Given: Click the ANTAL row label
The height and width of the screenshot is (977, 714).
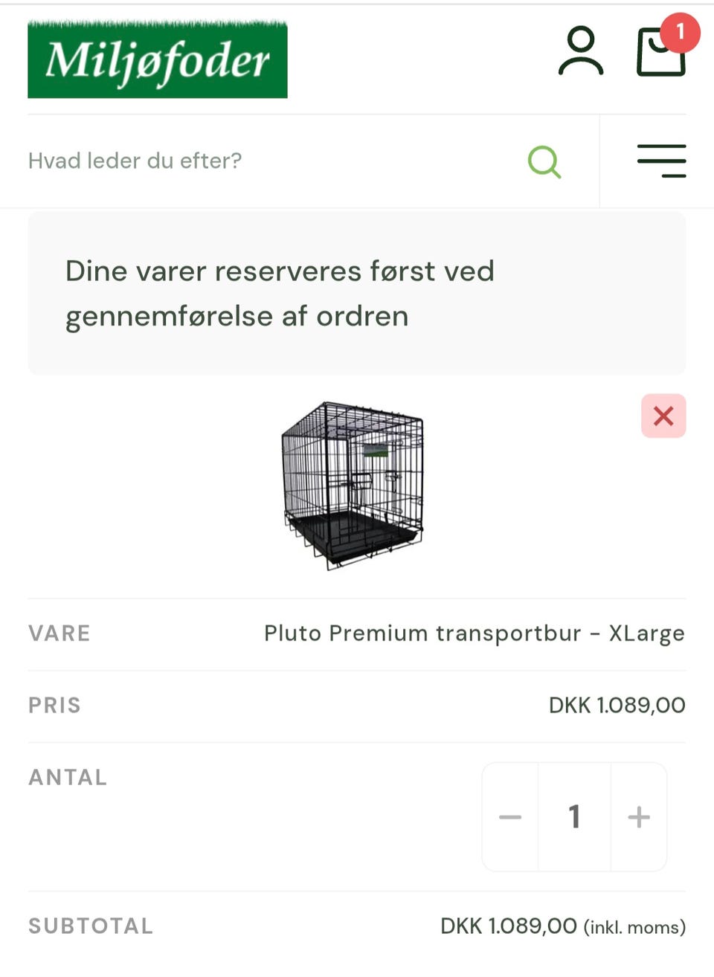Looking at the screenshot, I should click(x=68, y=778).
